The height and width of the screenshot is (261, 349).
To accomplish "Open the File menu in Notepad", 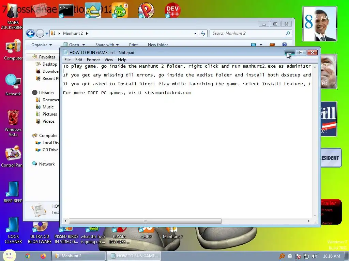I will point(67,60).
